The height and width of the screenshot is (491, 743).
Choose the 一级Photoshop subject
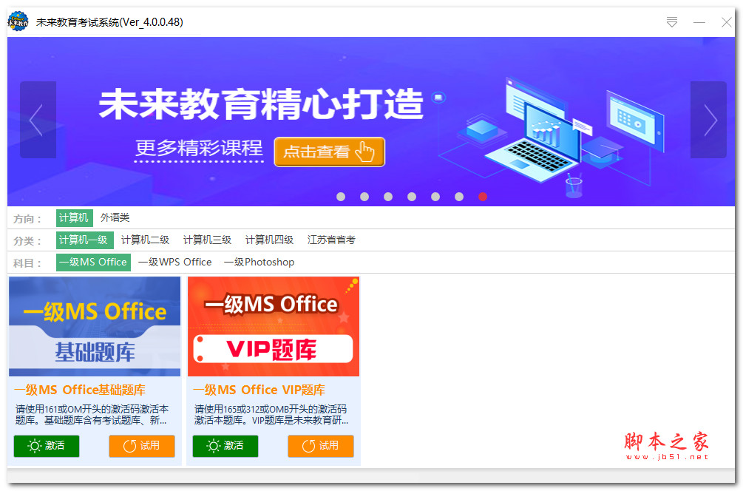coord(259,263)
